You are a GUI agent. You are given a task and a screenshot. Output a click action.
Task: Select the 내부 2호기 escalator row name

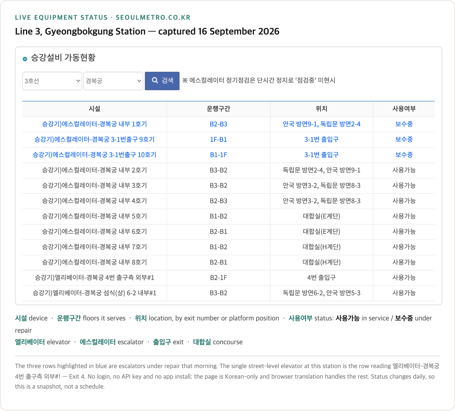click(94, 170)
